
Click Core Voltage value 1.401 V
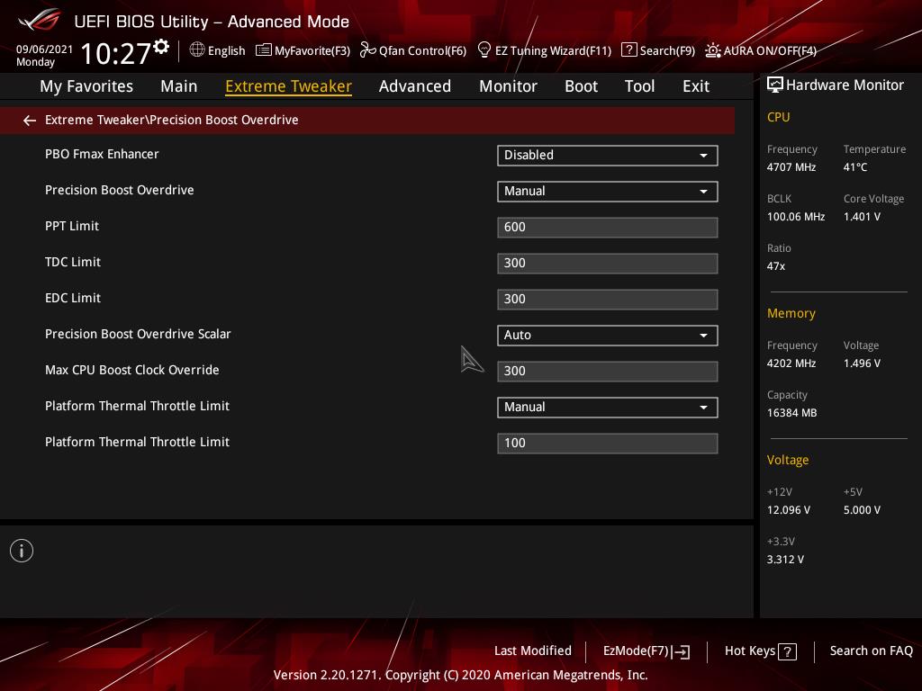point(862,217)
